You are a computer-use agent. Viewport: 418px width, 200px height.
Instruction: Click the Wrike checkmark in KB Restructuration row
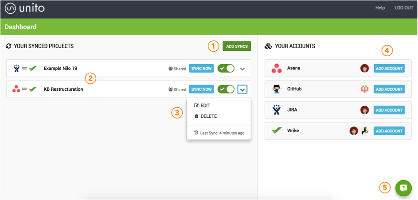[x=32, y=89]
